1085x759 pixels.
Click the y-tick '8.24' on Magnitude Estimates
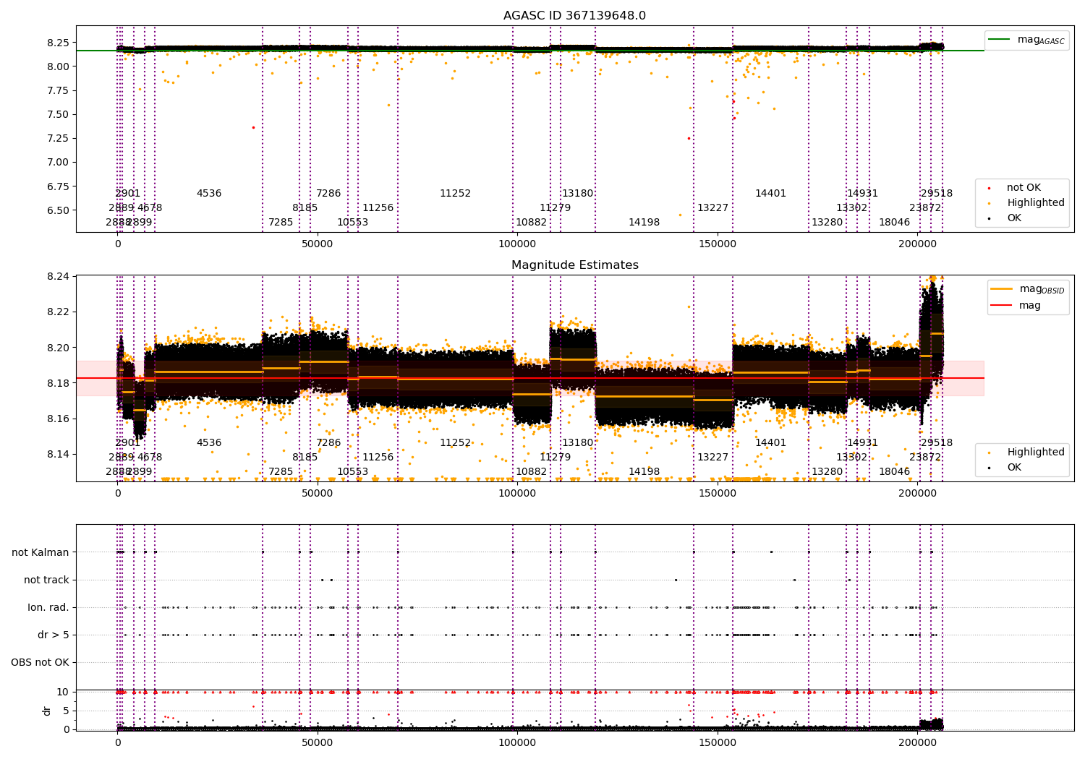click(58, 277)
